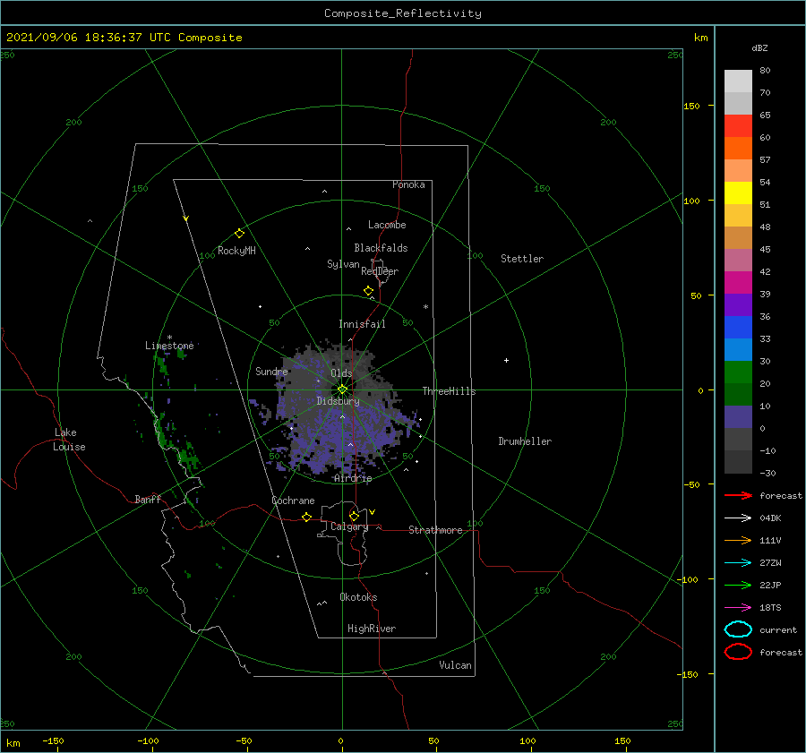Click the asterisk marker east of Innisfail
The width and height of the screenshot is (806, 753).
tap(425, 307)
